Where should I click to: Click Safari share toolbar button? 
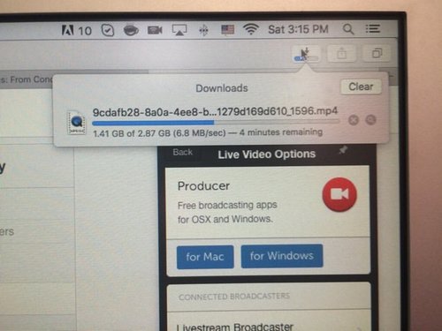click(x=341, y=54)
